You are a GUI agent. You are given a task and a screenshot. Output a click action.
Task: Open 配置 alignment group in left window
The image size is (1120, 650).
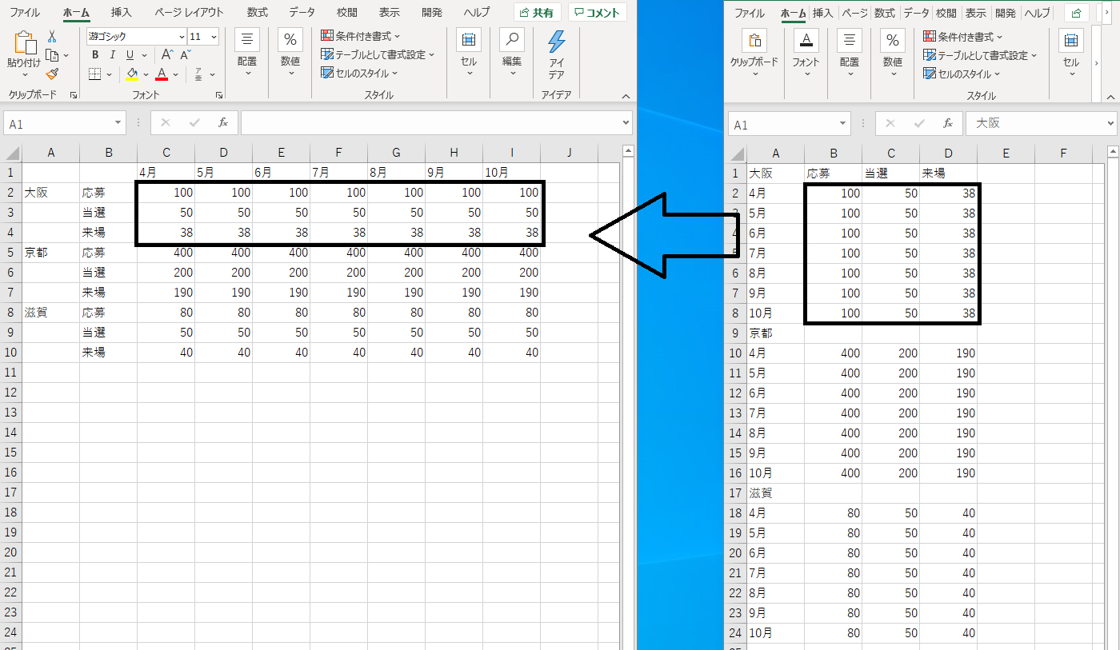click(x=246, y=53)
